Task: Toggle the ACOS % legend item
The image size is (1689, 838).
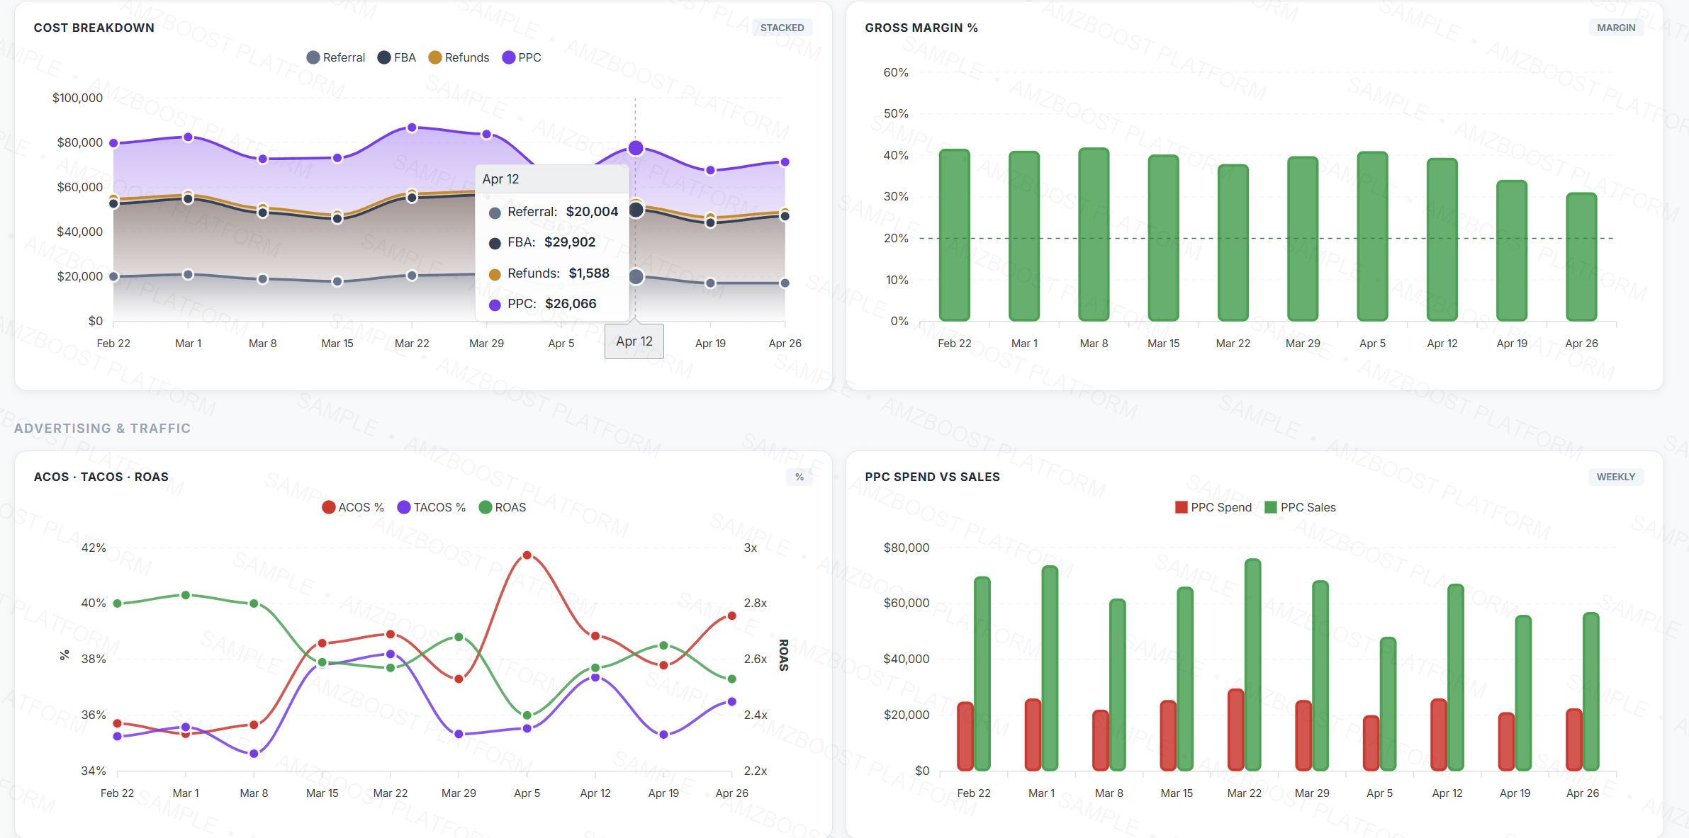Action: (352, 507)
